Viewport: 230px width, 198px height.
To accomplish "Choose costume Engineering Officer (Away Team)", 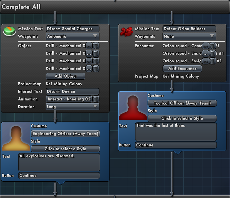I will pyautogui.click(x=65, y=134).
